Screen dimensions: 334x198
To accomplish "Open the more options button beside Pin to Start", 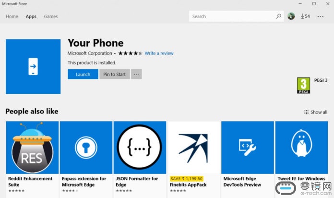I will (136, 74).
